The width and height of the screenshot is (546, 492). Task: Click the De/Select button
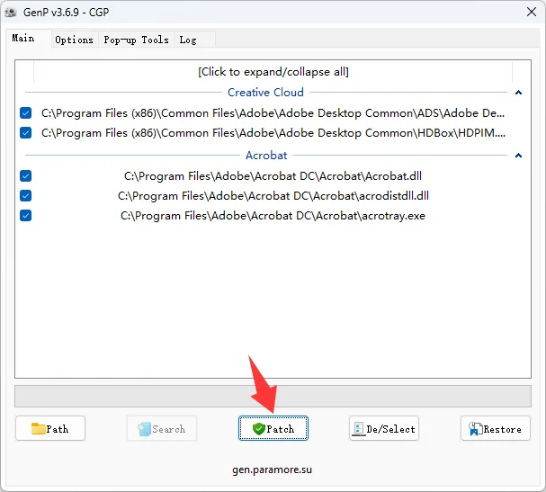point(384,428)
